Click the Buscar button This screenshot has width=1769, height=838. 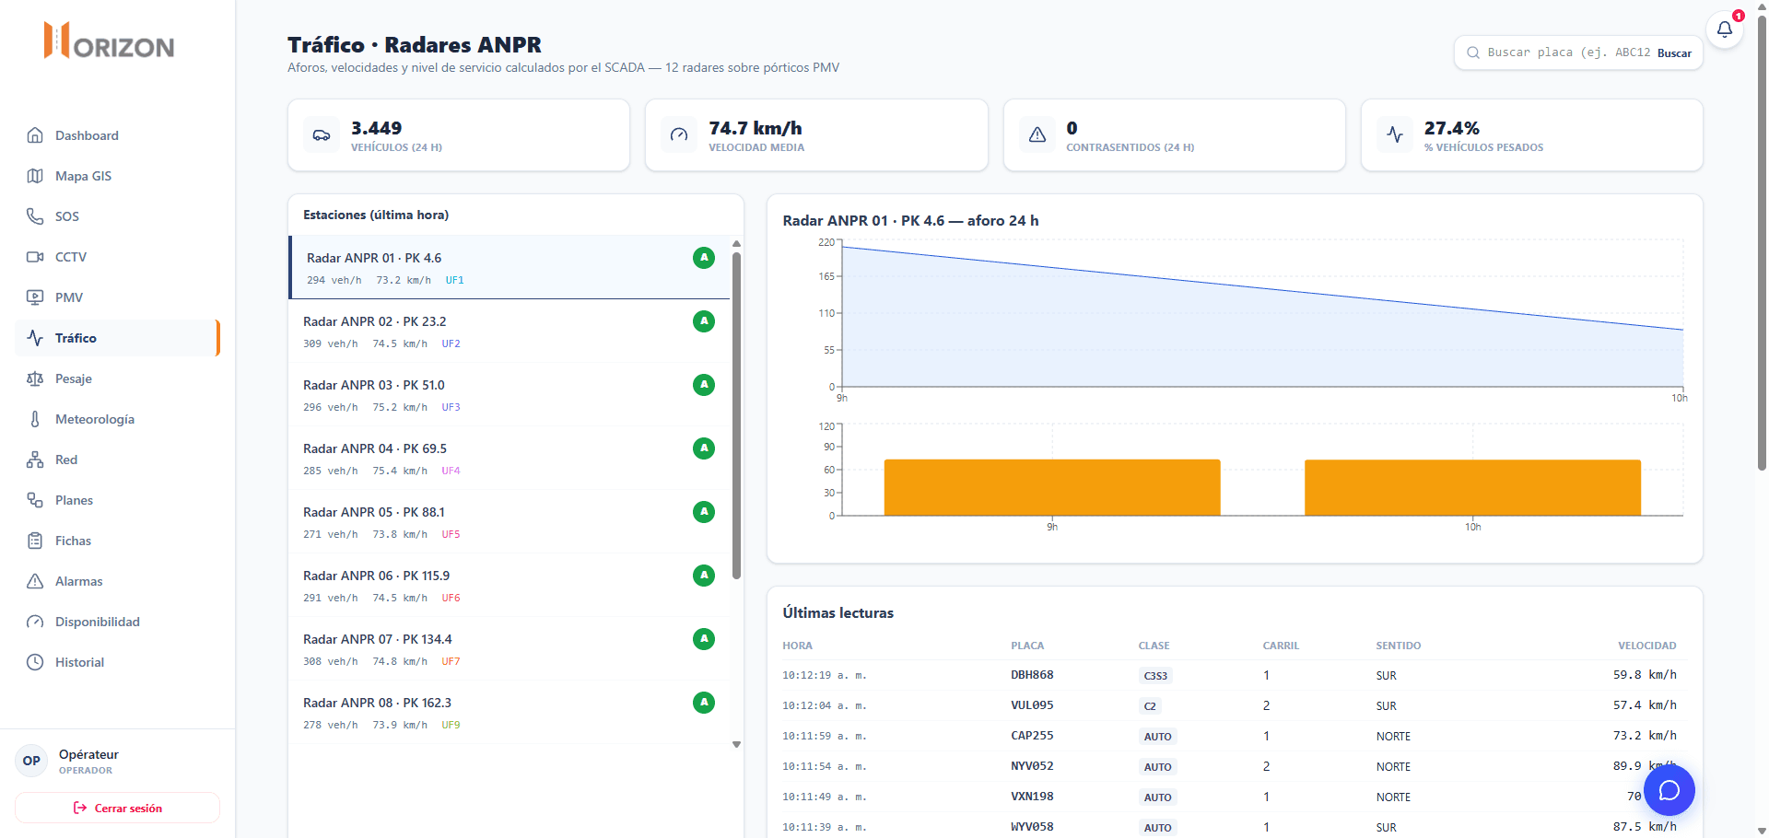pyautogui.click(x=1674, y=53)
